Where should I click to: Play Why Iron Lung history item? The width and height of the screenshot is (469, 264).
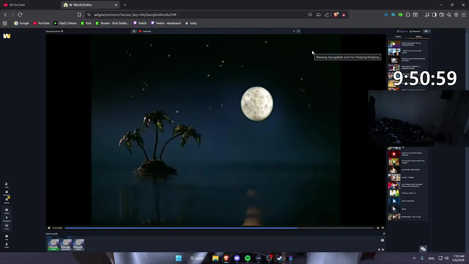(x=407, y=59)
